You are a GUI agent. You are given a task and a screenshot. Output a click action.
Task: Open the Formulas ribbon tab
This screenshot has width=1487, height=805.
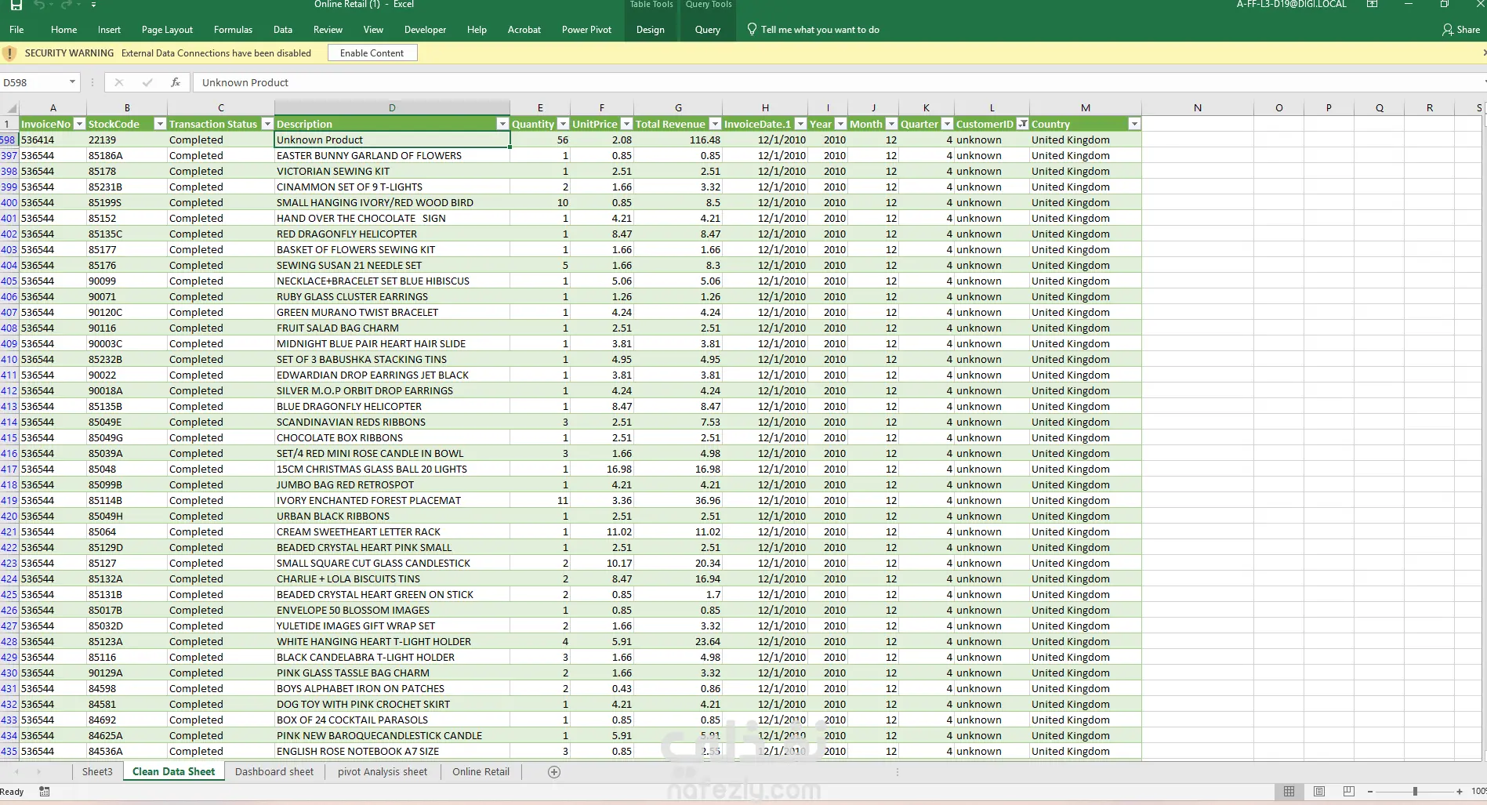click(x=233, y=30)
